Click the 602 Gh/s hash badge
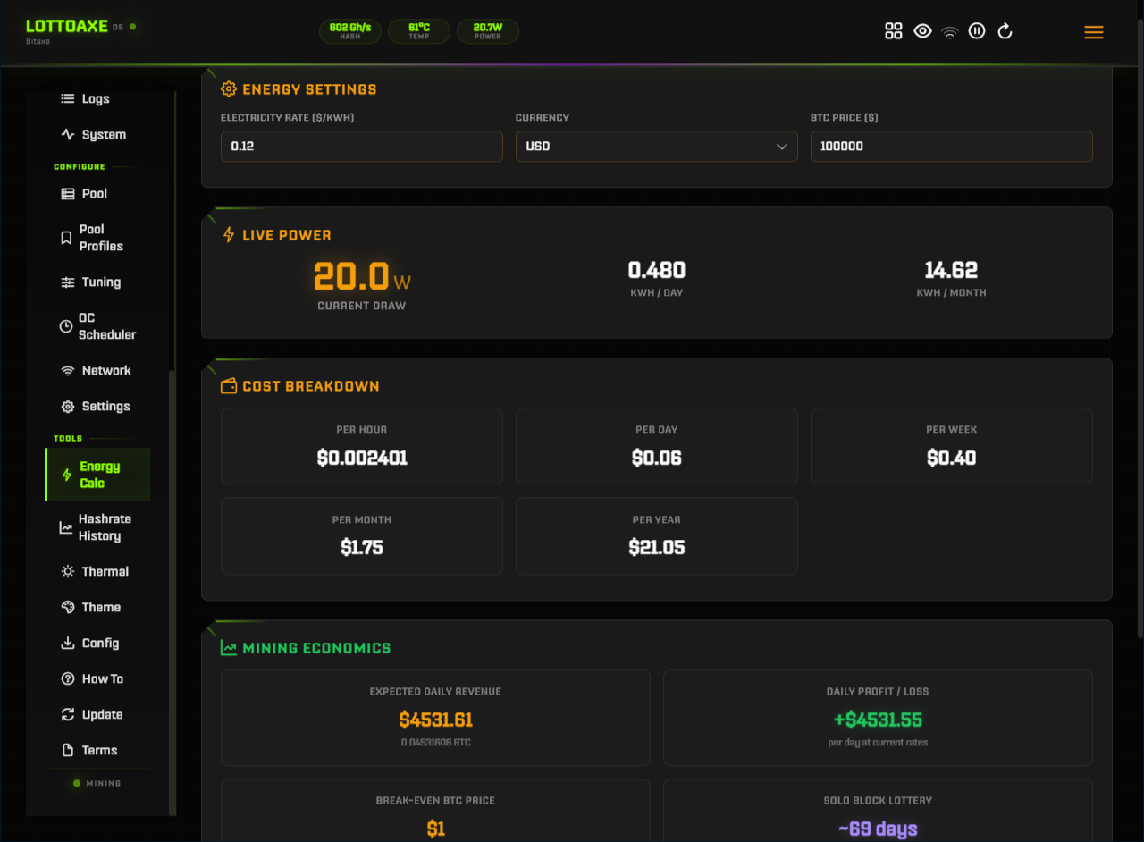This screenshot has height=842, width=1144. pos(350,31)
